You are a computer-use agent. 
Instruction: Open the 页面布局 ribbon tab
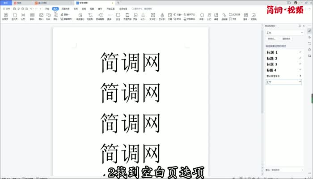[65, 9]
